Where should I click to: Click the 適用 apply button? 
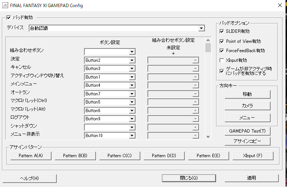(x=251, y=178)
